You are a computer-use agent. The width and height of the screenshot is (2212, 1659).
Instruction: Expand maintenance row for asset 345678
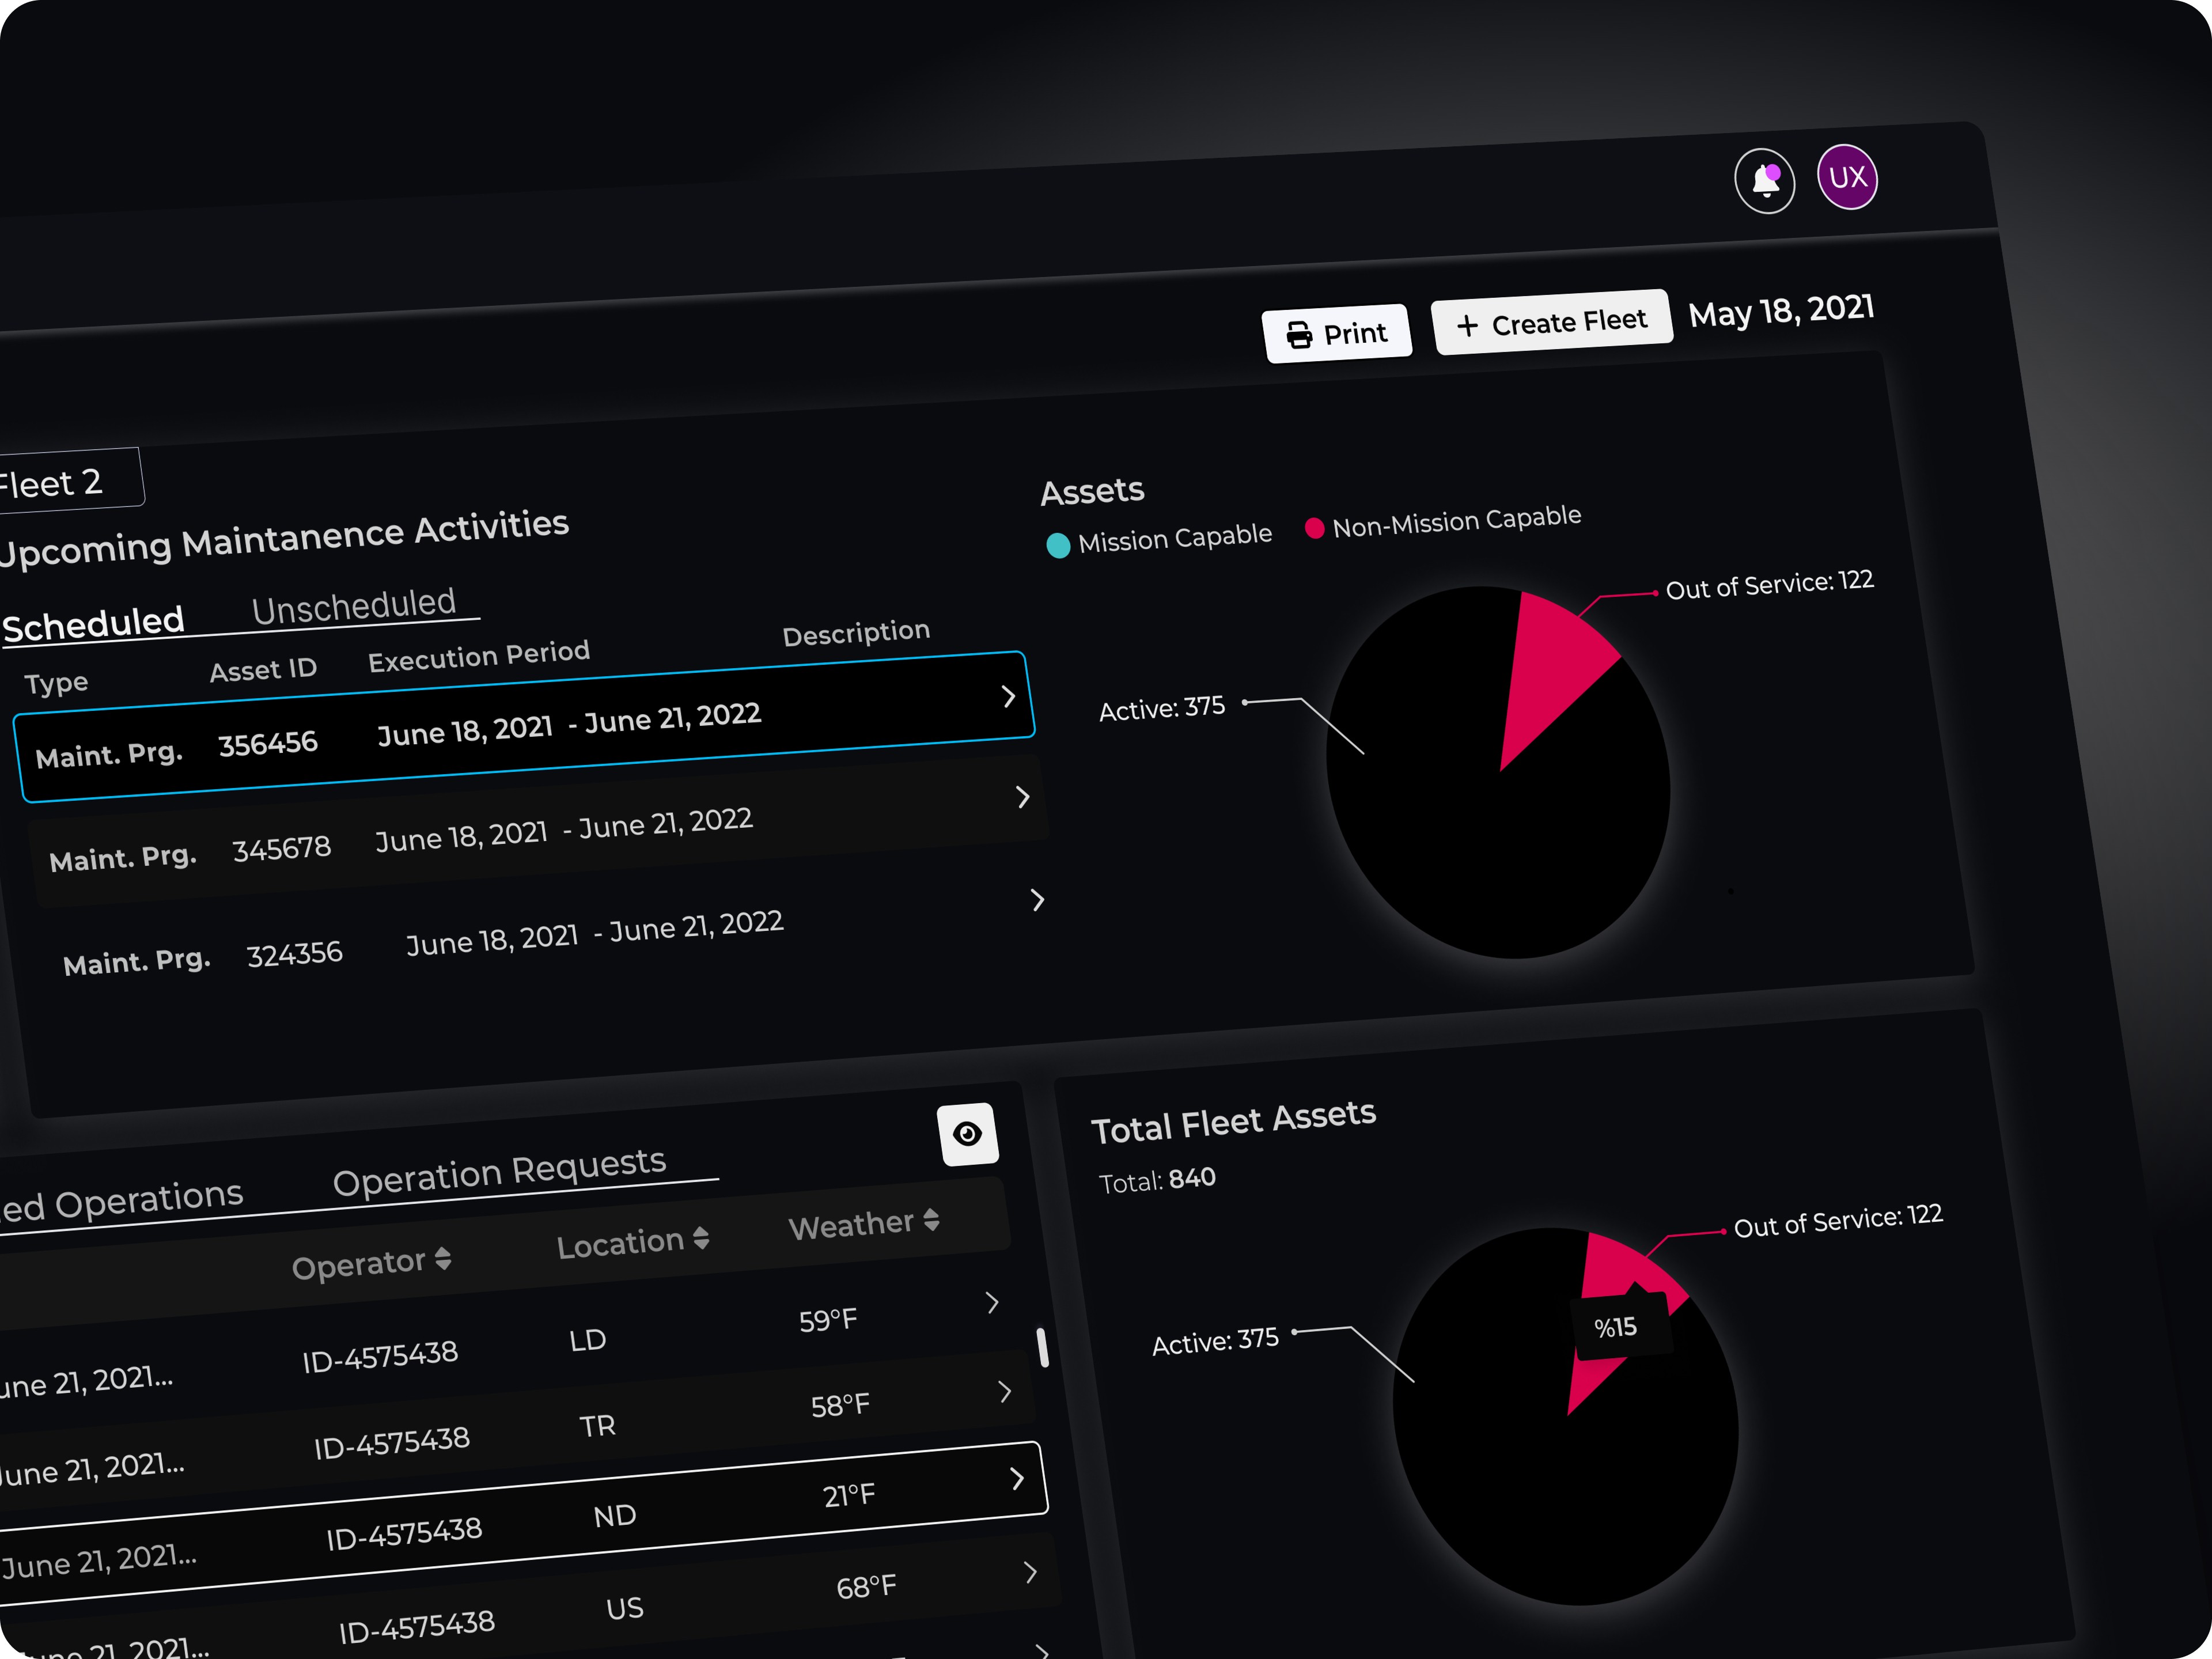point(1022,797)
